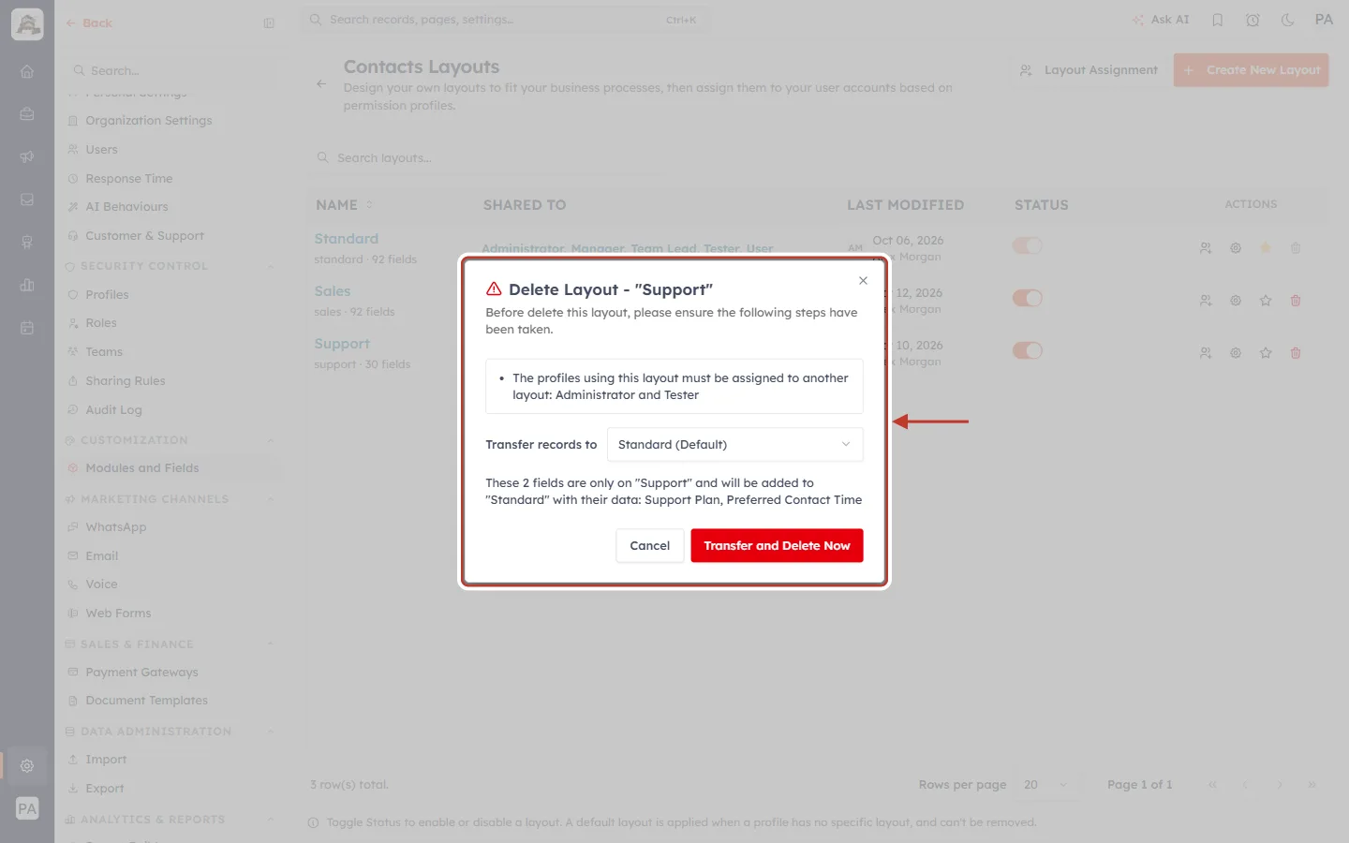Collapse the Sales & Finance section
The height and width of the screenshot is (843, 1349).
271,644
